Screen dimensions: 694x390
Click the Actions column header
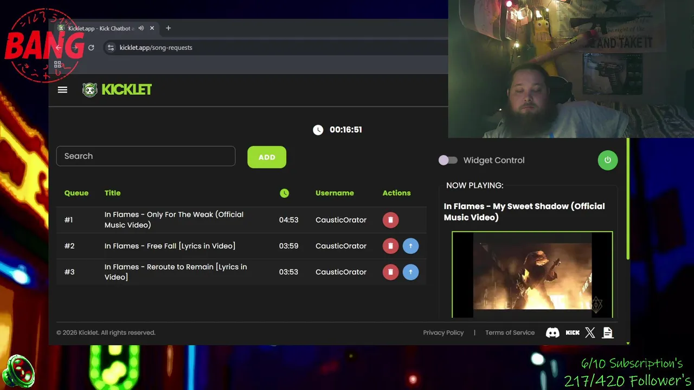coord(396,193)
